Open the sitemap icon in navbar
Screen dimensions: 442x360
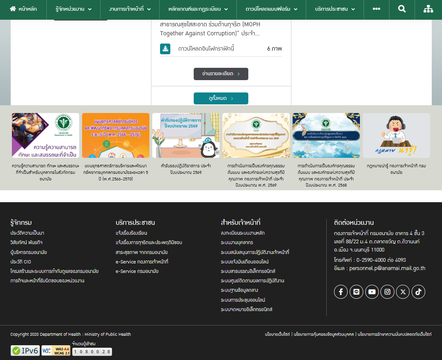click(x=428, y=9)
